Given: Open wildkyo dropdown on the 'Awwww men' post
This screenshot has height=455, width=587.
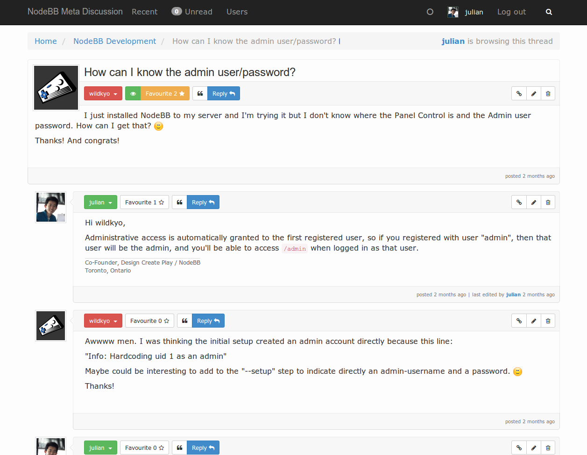Looking at the screenshot, I should click(103, 321).
